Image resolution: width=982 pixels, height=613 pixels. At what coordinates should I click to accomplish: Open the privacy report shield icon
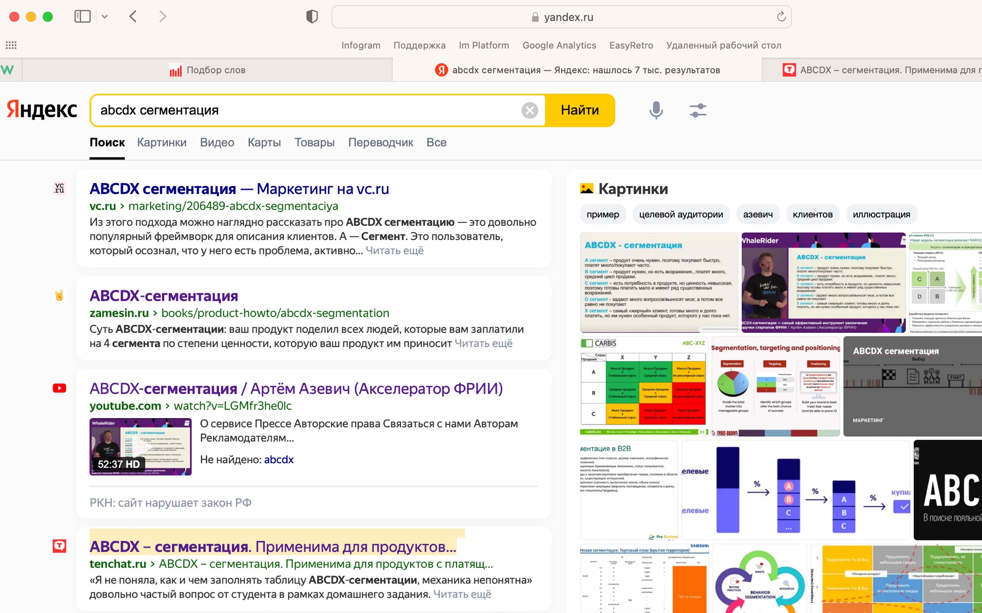tap(312, 17)
